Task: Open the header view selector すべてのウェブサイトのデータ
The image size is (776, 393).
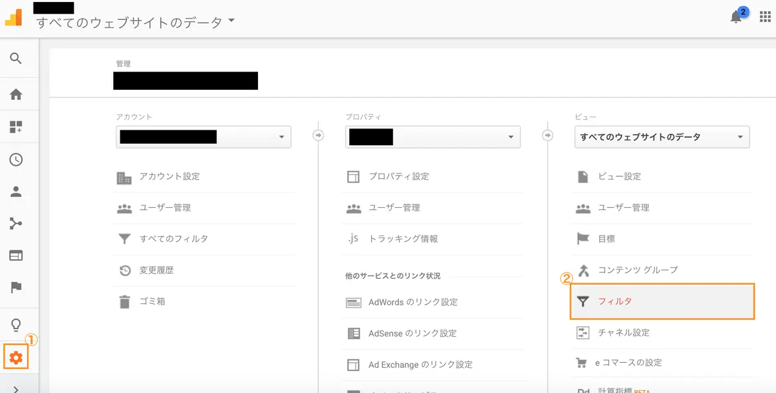Action: point(136,22)
